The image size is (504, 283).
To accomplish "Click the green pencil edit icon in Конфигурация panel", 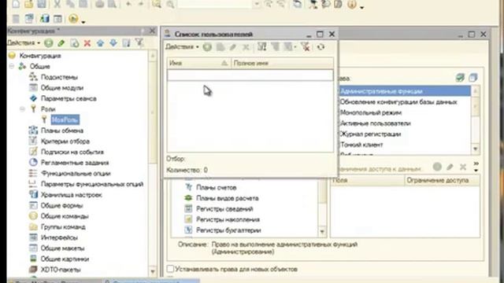I will 61,42.
